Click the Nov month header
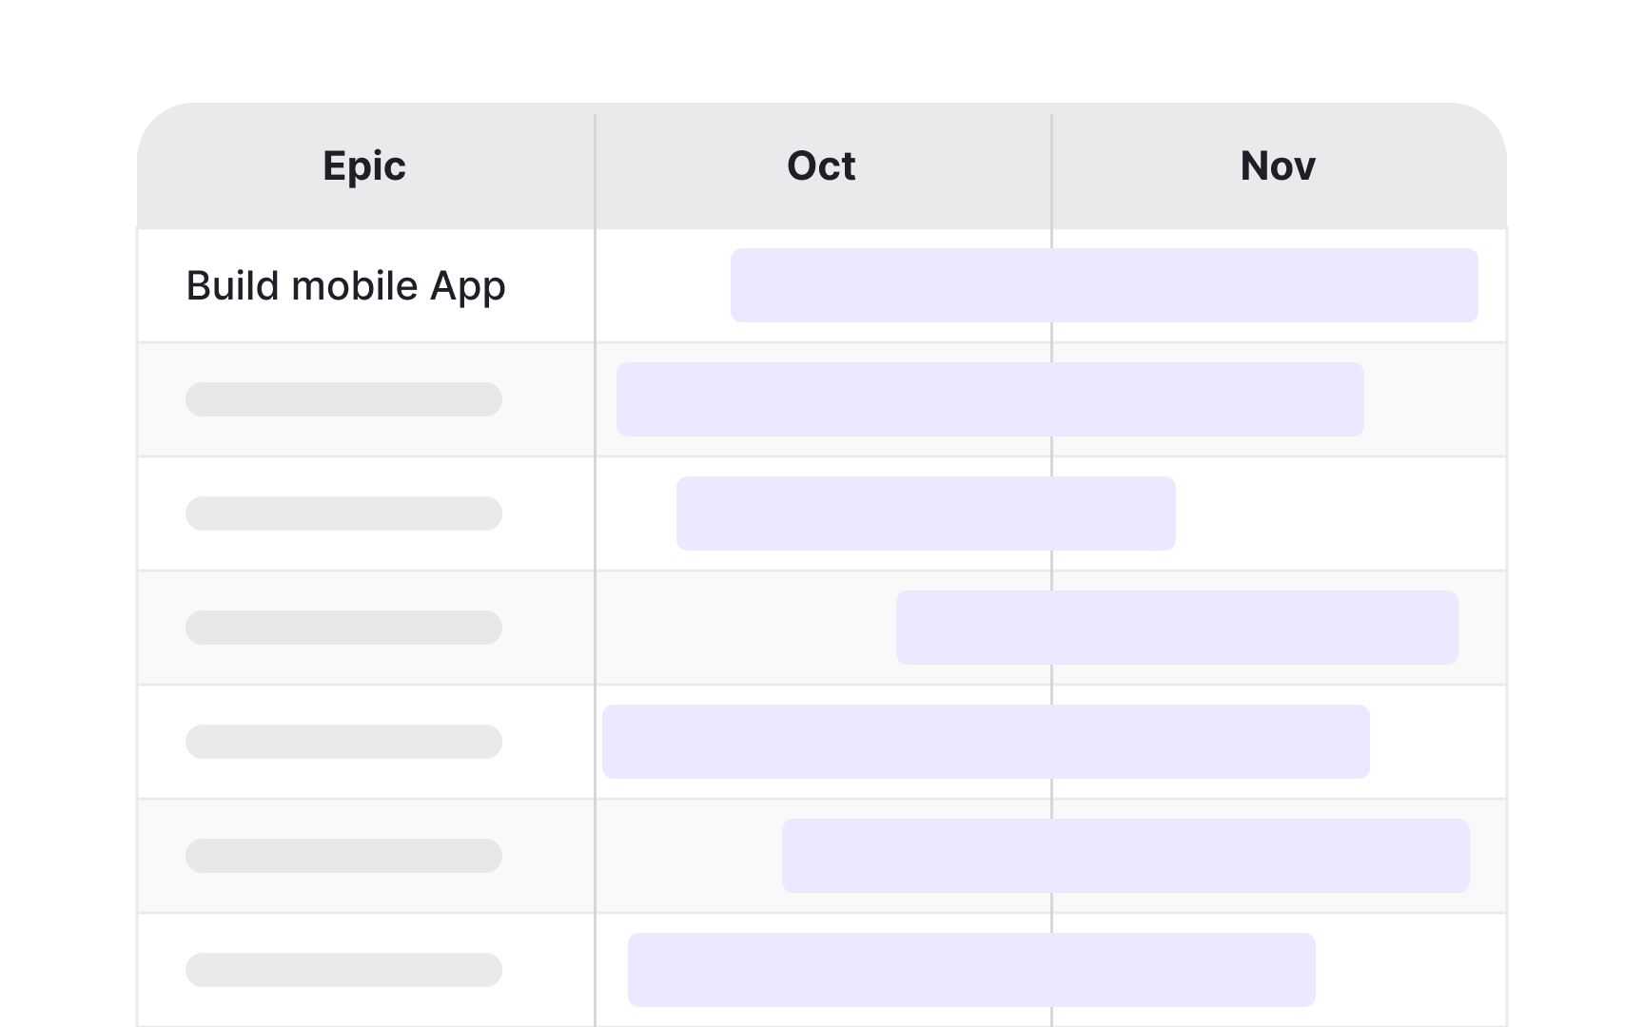This screenshot has width=1644, height=1027. 1278,166
